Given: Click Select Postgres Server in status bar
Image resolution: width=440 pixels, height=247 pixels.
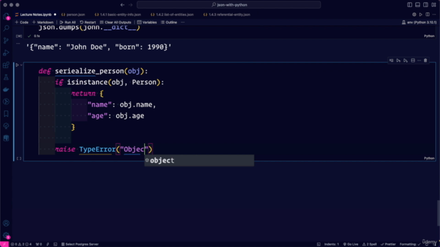Looking at the screenshot, I should (80, 244).
